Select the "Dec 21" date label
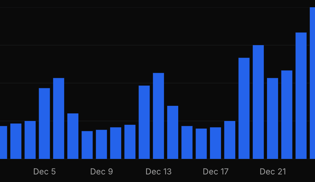The image size is (315, 182). [273, 172]
